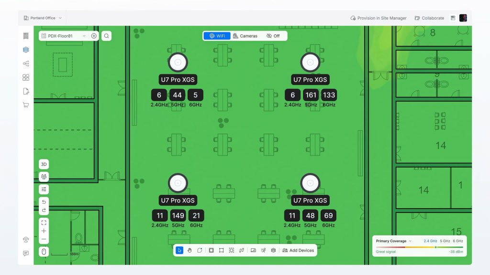Click the undo arrow

[x=44, y=202]
